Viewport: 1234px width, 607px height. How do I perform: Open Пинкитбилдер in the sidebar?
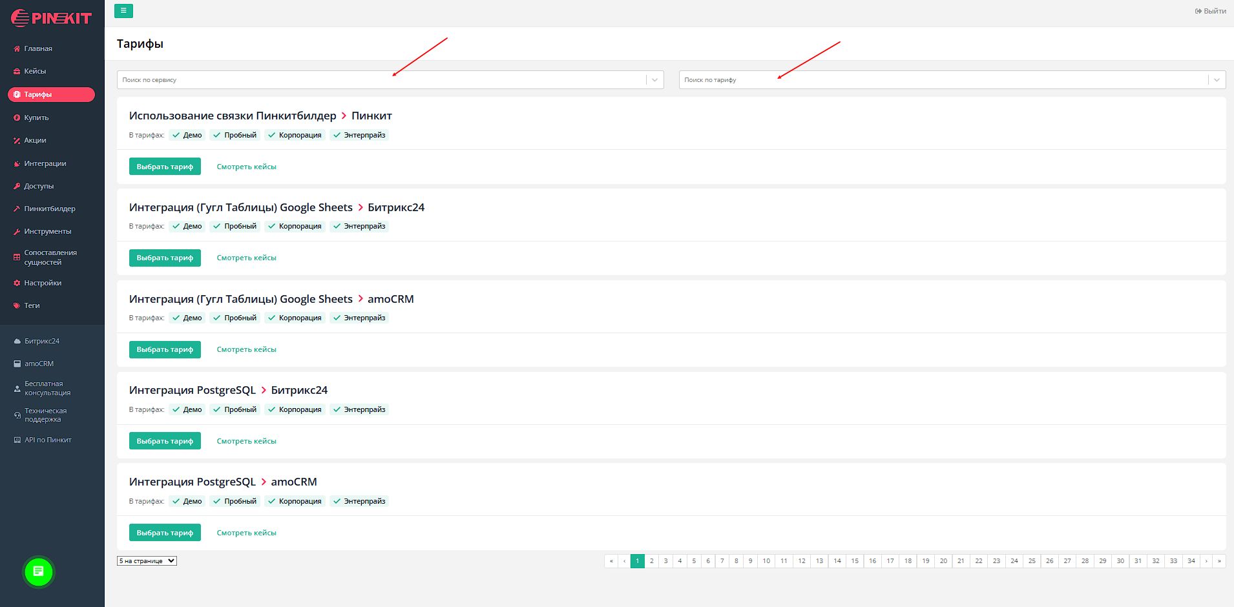[x=49, y=209]
